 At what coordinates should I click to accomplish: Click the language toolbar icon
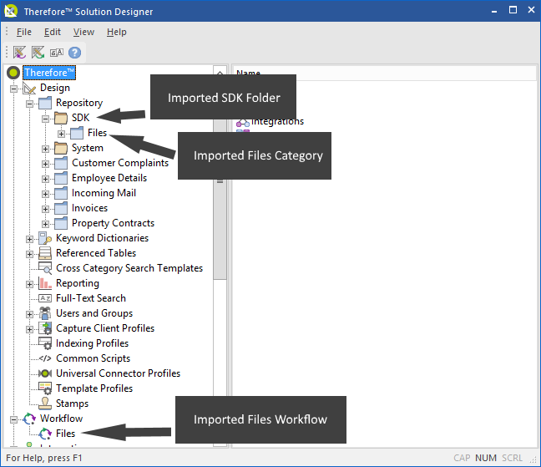[57, 52]
